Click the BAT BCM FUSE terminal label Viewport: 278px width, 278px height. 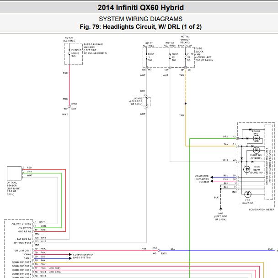coord(22,243)
